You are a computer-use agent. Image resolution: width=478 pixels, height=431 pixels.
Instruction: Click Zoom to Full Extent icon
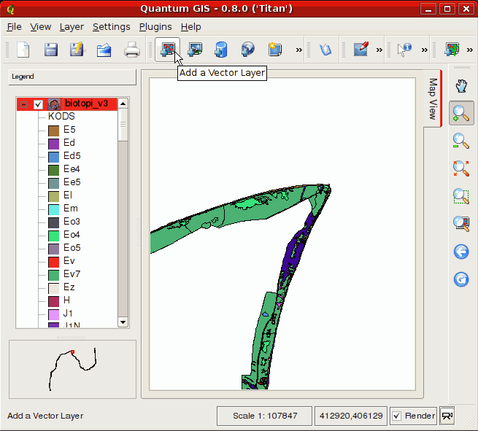point(461,168)
